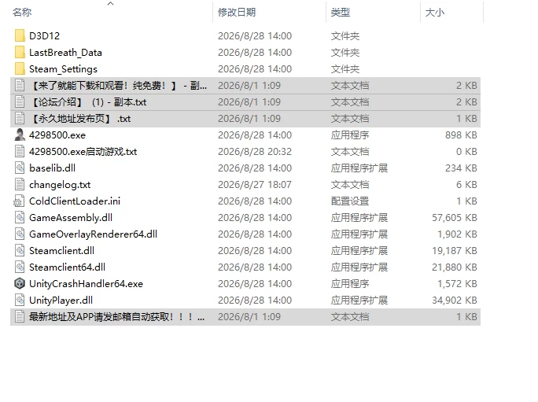Click the 19,187 KB size of Steamclient.dll
The width and height of the screenshot is (538, 402).
[x=455, y=251]
